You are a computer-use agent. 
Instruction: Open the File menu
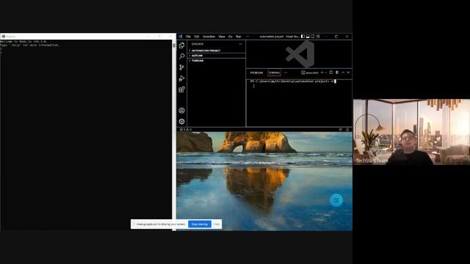pyautogui.click(x=188, y=37)
